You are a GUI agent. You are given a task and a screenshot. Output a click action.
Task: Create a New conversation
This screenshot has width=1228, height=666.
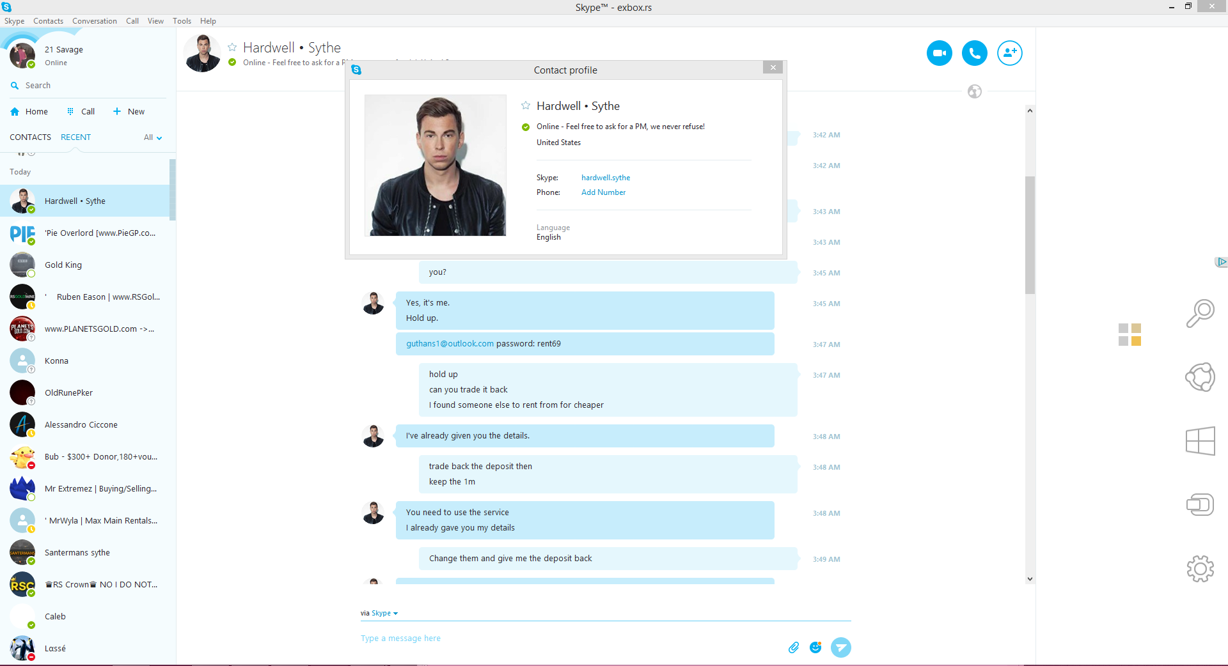(x=129, y=111)
